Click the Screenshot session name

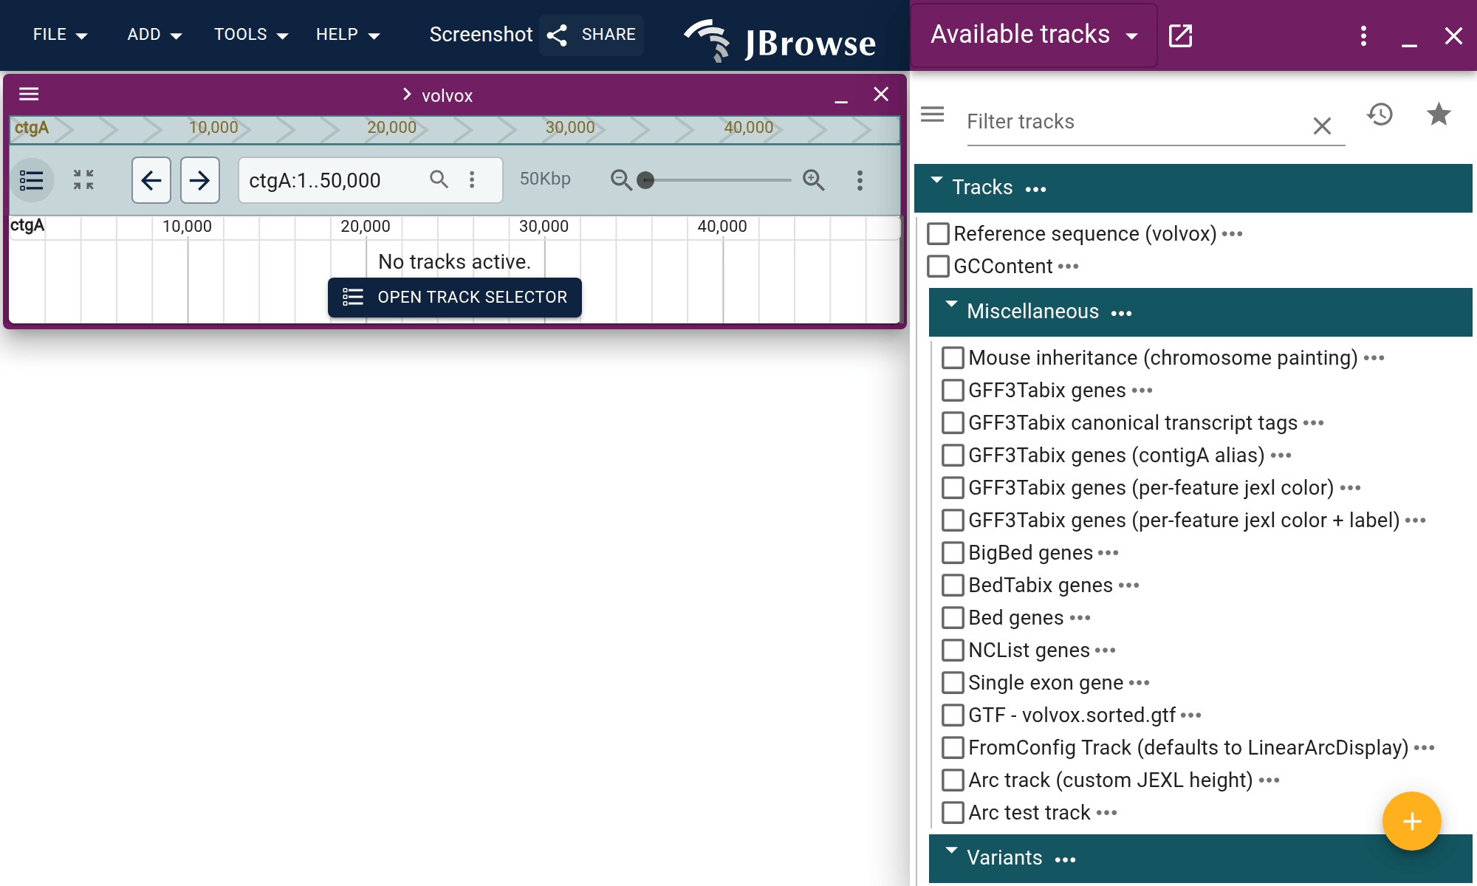tap(481, 35)
